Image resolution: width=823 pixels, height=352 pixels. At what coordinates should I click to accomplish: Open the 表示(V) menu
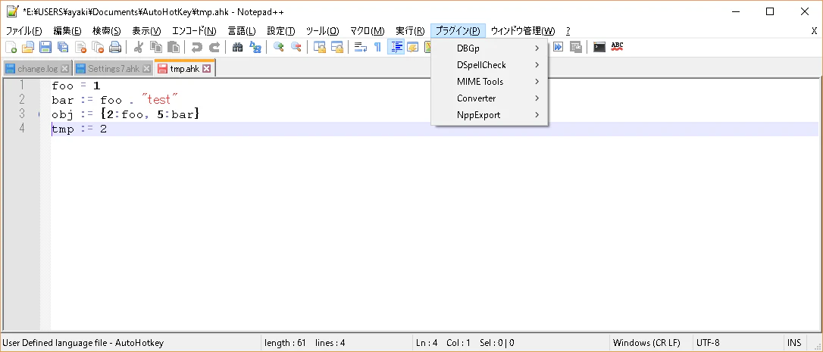(146, 31)
